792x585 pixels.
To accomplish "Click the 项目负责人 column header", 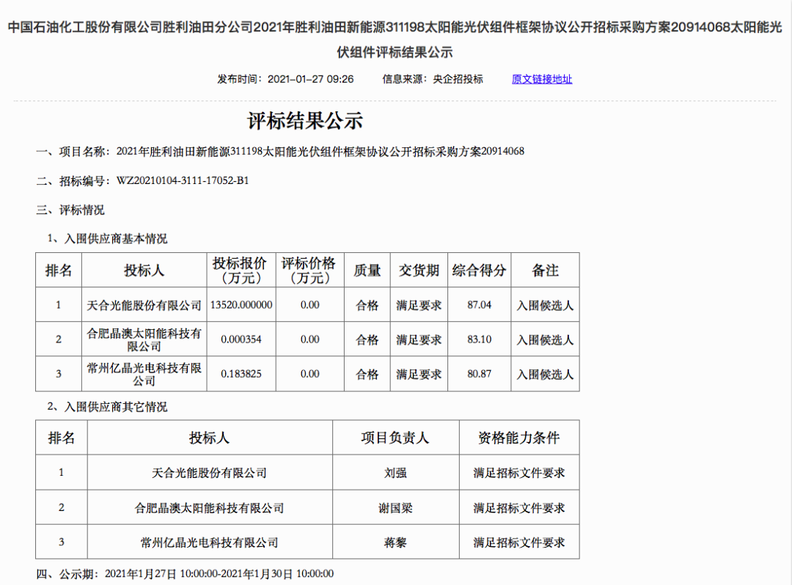I will click(395, 438).
